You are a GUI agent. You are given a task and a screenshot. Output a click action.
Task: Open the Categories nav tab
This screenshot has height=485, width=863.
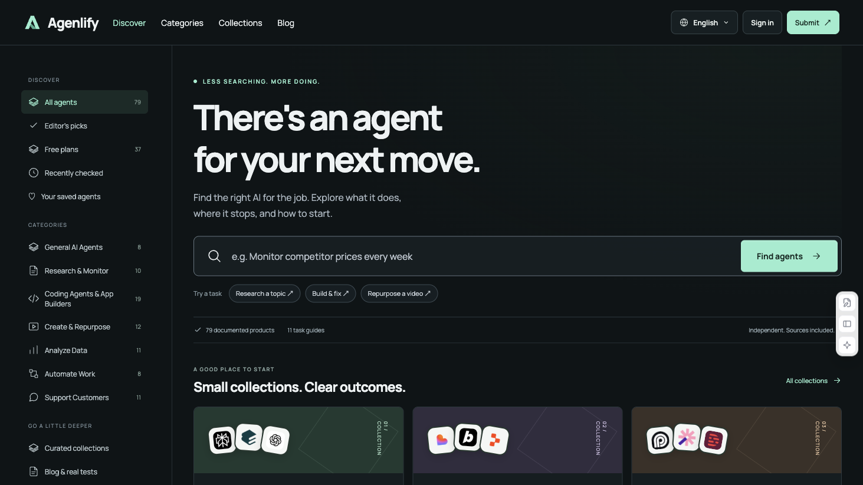[182, 23]
